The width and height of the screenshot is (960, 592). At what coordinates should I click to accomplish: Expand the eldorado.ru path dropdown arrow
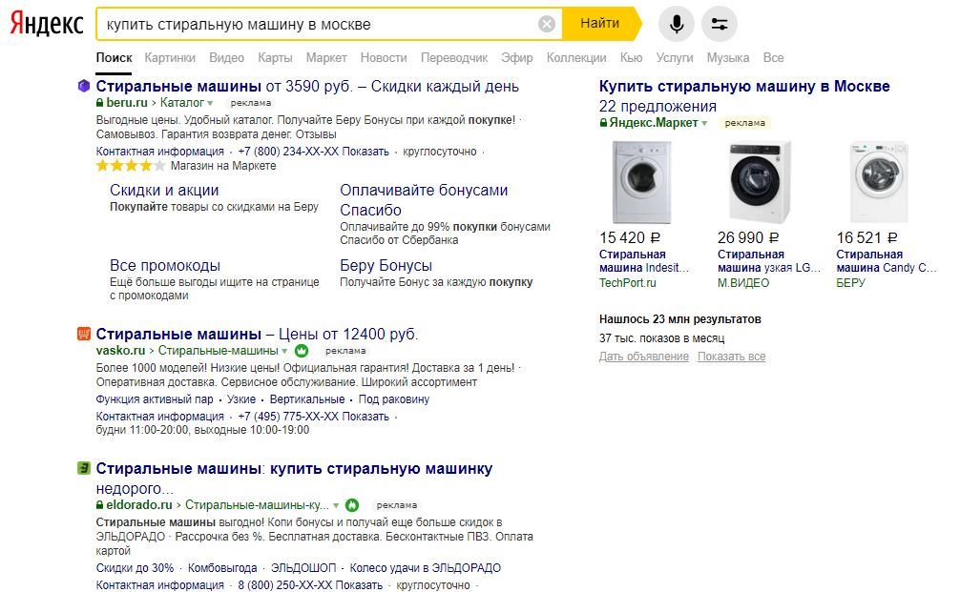pos(336,505)
